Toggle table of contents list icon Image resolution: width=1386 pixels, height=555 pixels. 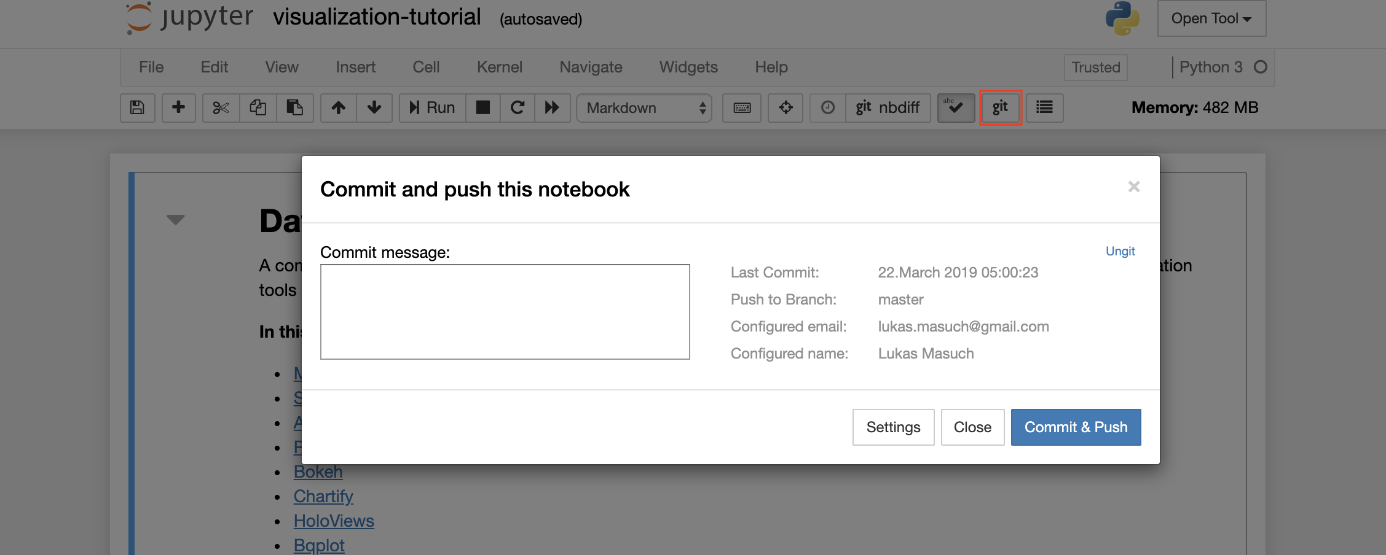[x=1044, y=107]
